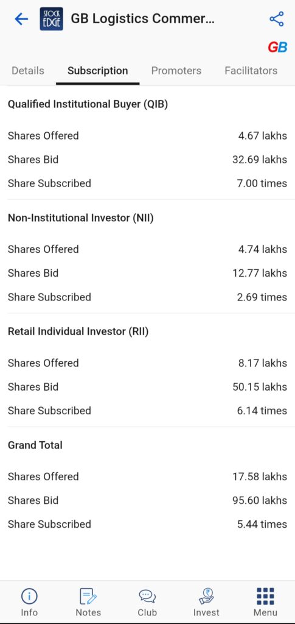Switch to the Details tab

coord(28,71)
